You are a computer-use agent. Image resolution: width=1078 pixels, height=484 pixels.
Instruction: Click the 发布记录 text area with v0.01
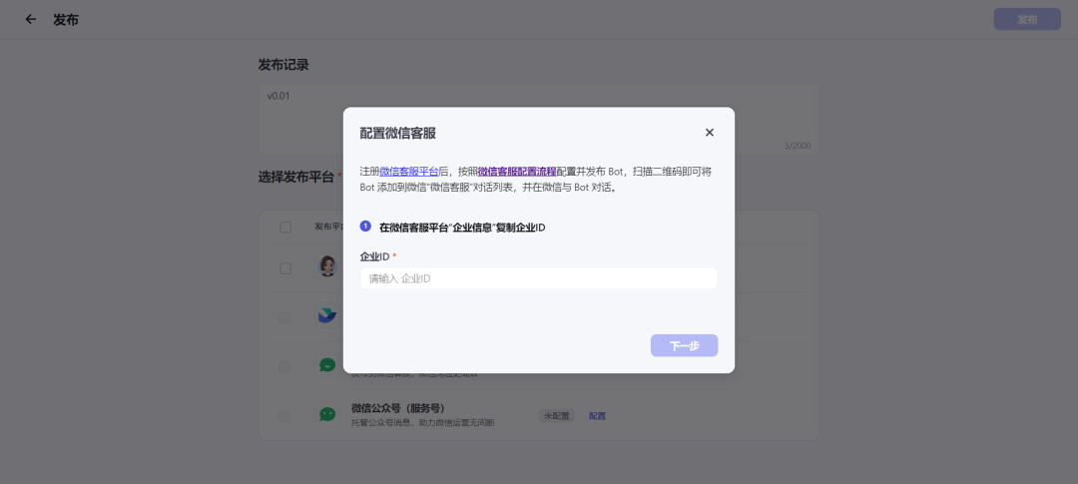click(538, 119)
